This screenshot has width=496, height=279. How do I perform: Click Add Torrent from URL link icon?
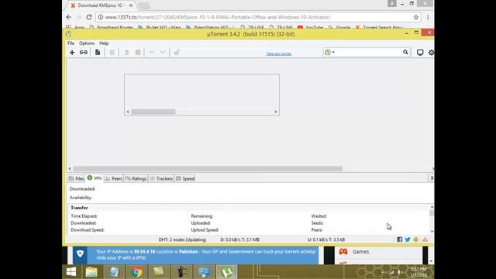[84, 53]
